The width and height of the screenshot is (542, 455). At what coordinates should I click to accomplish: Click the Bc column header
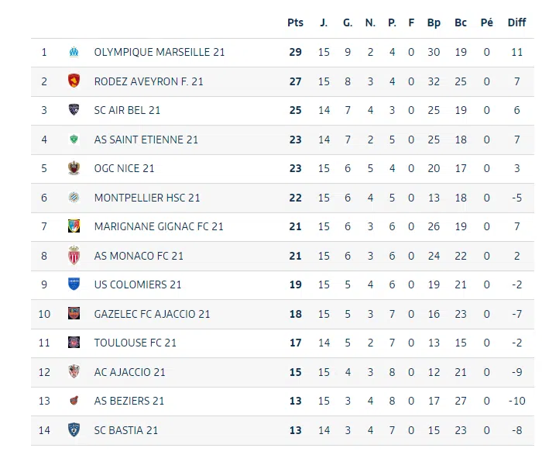(461, 22)
